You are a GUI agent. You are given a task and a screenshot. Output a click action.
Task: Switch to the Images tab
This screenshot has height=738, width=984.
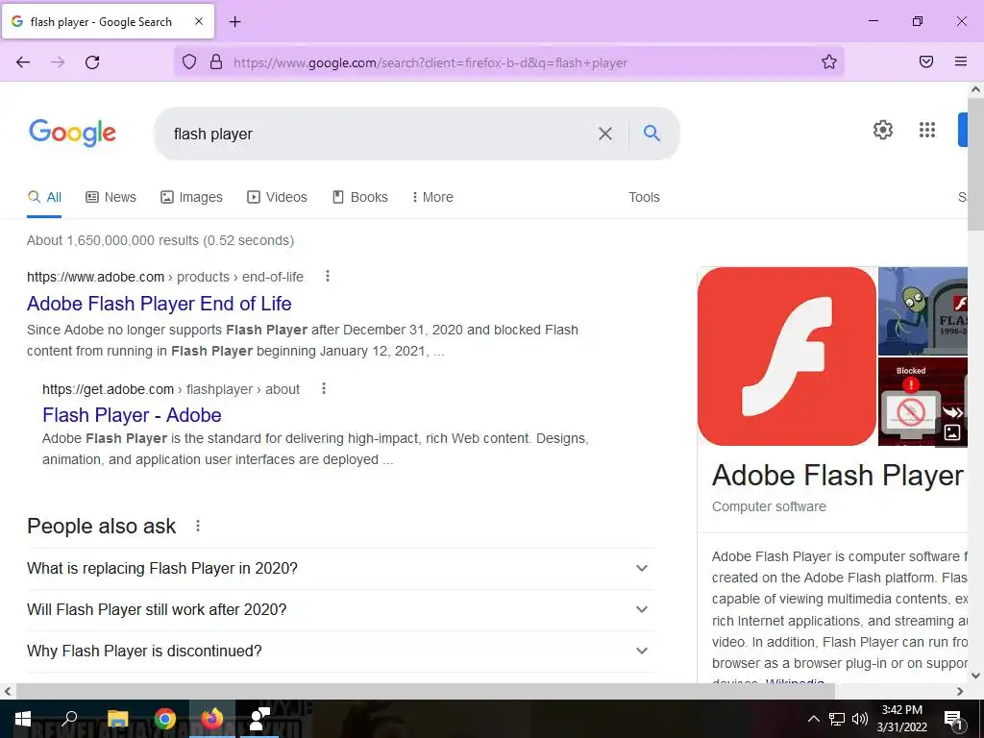191,197
